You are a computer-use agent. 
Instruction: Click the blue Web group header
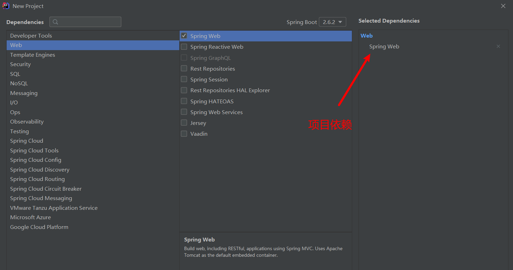[x=367, y=35]
